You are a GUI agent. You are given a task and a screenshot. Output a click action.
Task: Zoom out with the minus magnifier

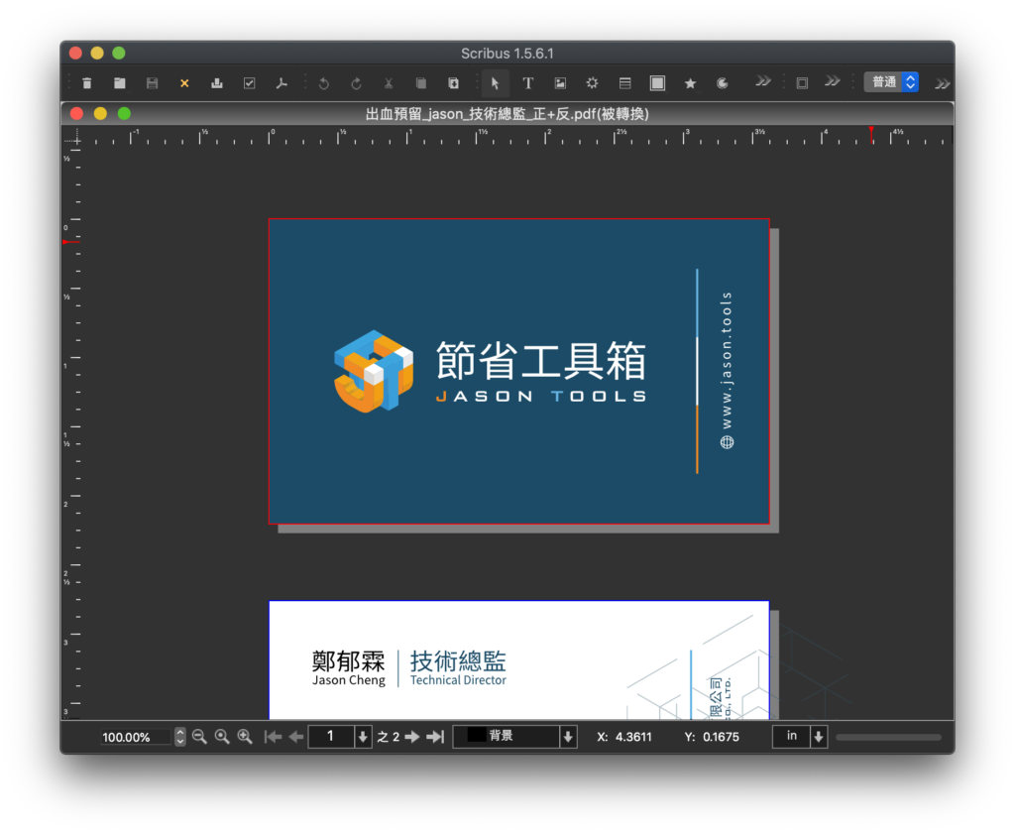(199, 737)
